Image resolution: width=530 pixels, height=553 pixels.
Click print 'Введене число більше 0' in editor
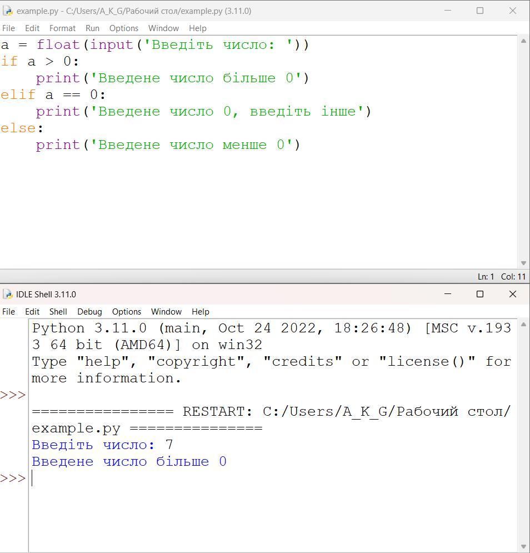(x=172, y=78)
